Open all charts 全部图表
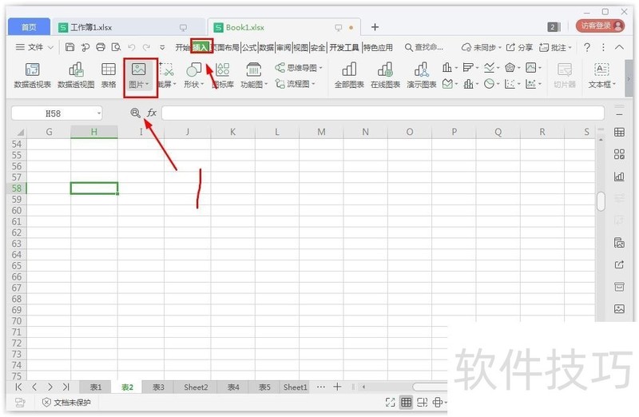The image size is (639, 417). point(349,75)
